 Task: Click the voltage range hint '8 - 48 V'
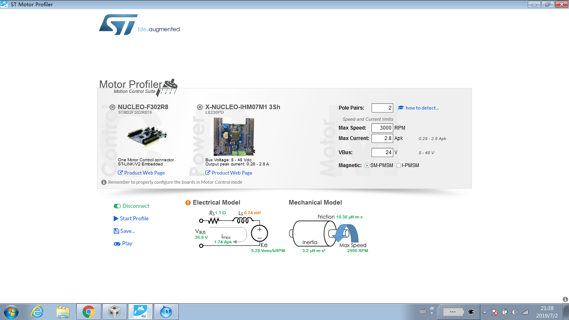[427, 152]
